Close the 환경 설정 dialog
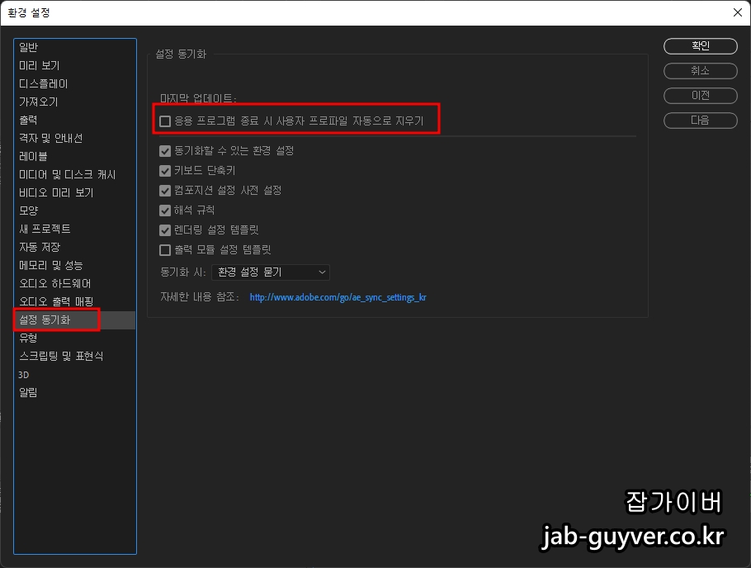Screen dimensions: 751x568 738,12
